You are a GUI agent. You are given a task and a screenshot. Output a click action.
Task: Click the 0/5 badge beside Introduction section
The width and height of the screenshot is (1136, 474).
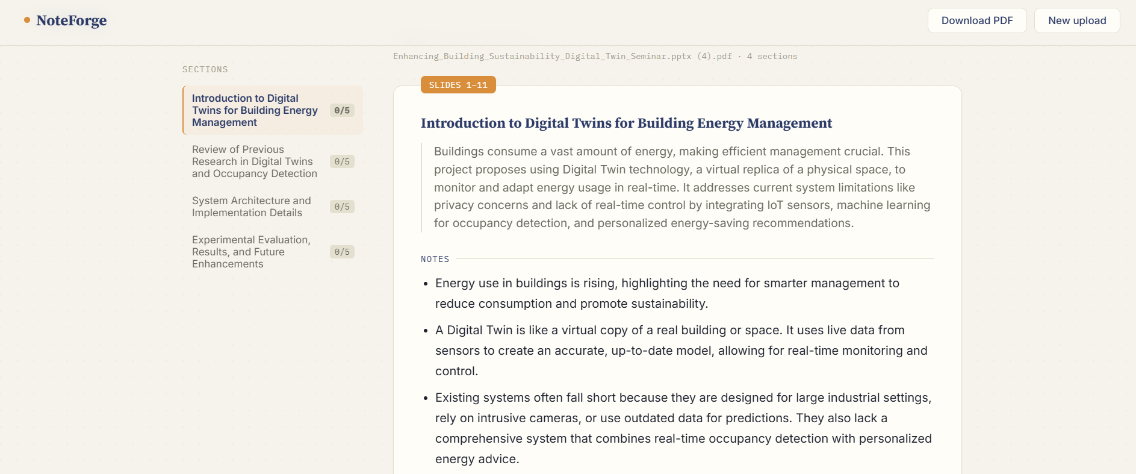click(342, 110)
